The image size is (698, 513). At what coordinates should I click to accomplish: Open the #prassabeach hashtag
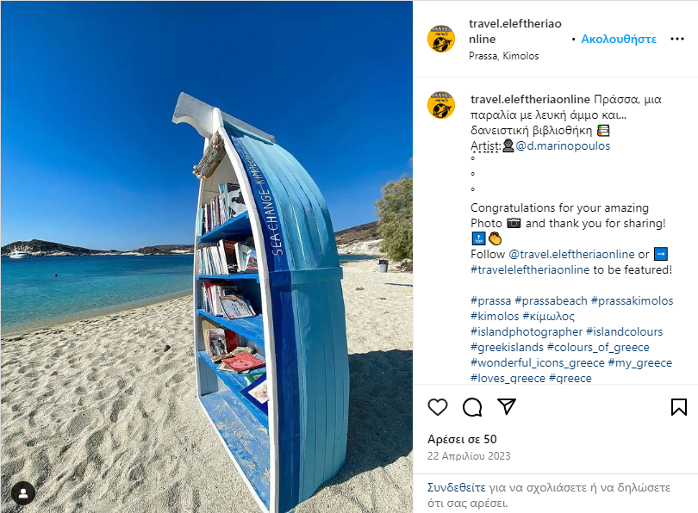[x=552, y=301]
